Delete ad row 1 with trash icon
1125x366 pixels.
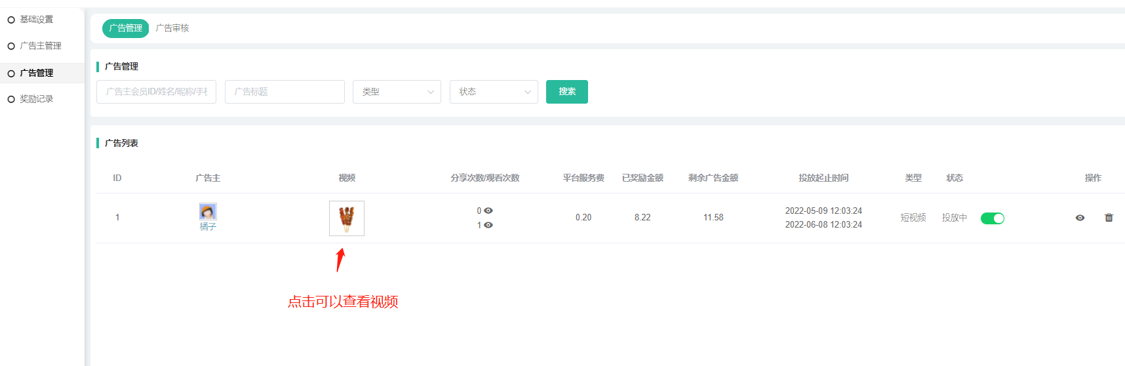(x=1109, y=218)
